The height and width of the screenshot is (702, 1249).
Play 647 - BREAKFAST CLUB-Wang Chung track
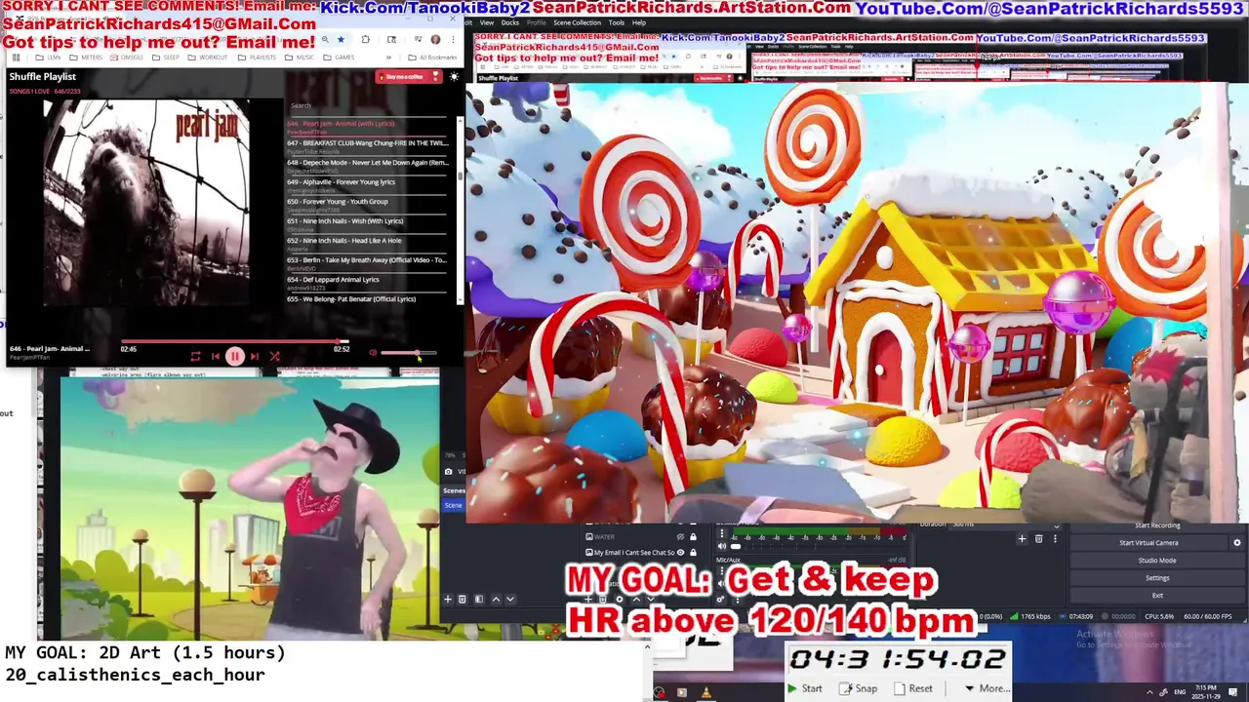coord(367,145)
